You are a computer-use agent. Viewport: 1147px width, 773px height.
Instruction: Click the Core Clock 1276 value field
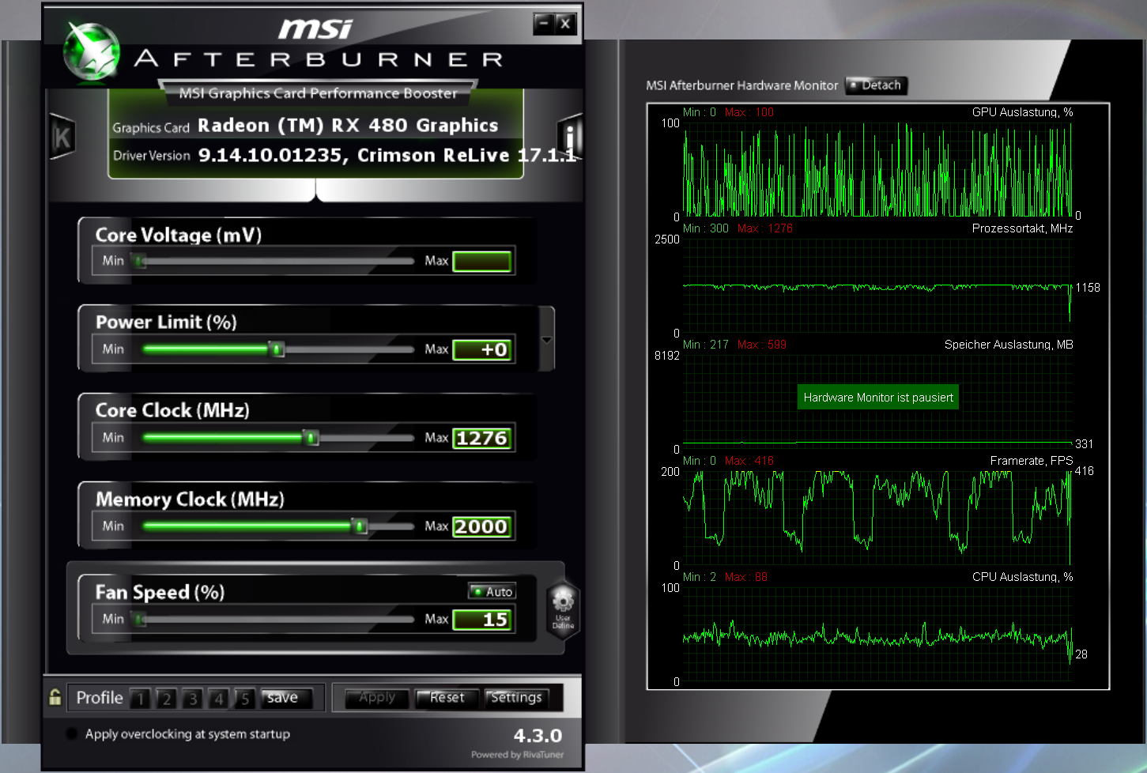pyautogui.click(x=481, y=438)
